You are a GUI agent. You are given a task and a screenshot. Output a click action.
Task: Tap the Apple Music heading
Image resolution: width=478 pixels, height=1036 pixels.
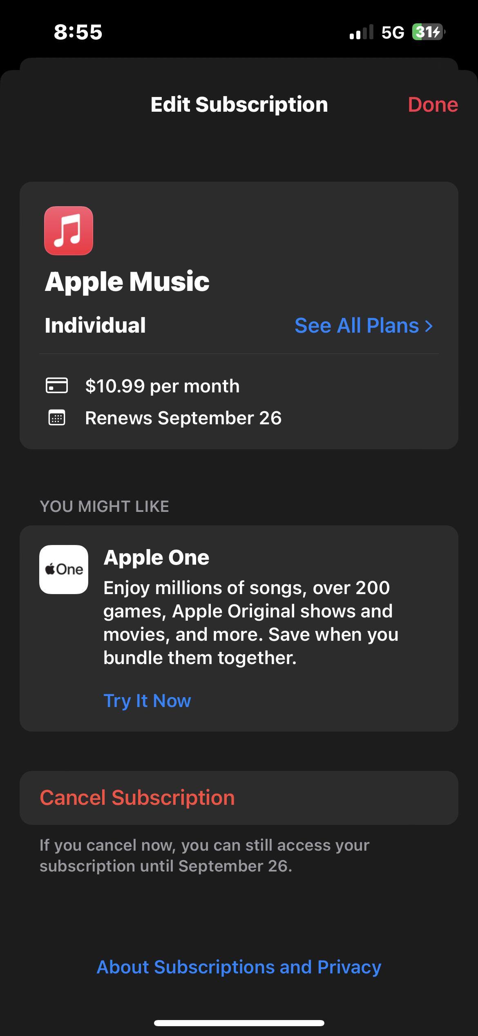(x=127, y=282)
